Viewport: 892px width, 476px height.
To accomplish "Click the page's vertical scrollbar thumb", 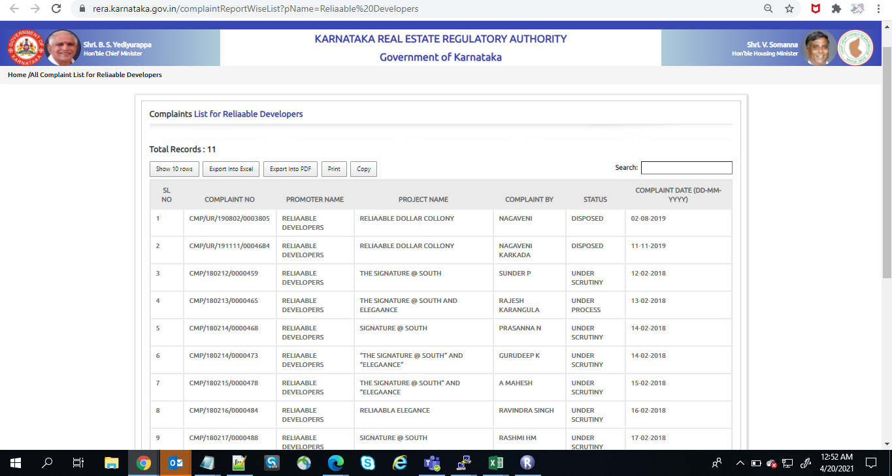I will 886,163.
